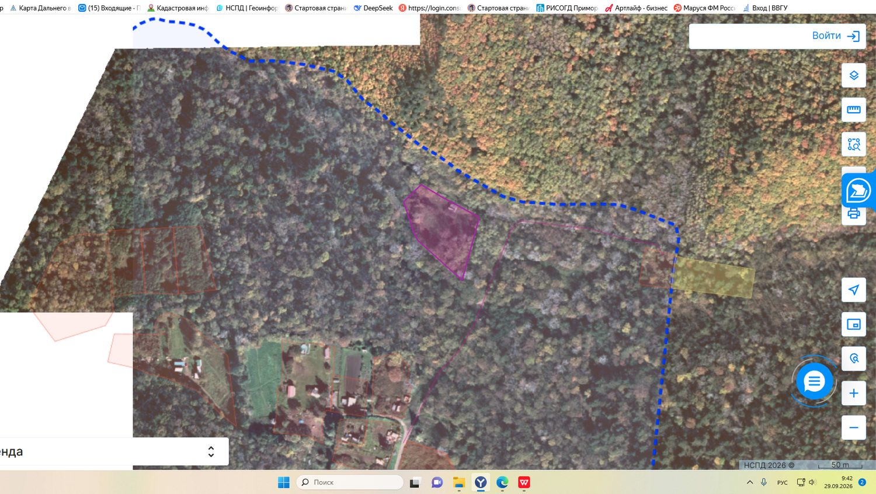This screenshot has width=876, height=494.
Task: Open the round chat support bubble
Action: pyautogui.click(x=814, y=381)
